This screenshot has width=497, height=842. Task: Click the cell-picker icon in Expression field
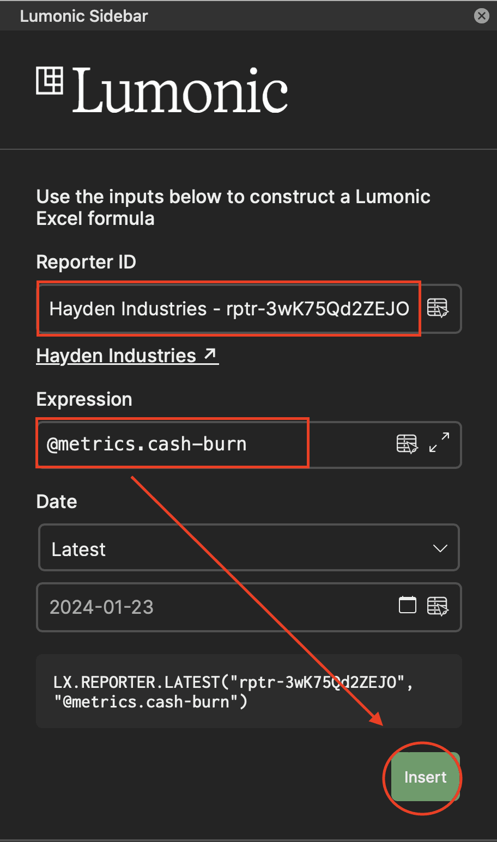(407, 444)
